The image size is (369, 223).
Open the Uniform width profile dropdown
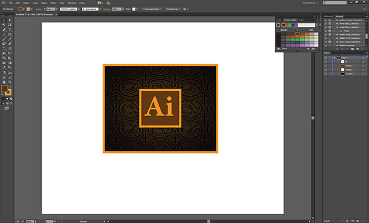click(79, 9)
